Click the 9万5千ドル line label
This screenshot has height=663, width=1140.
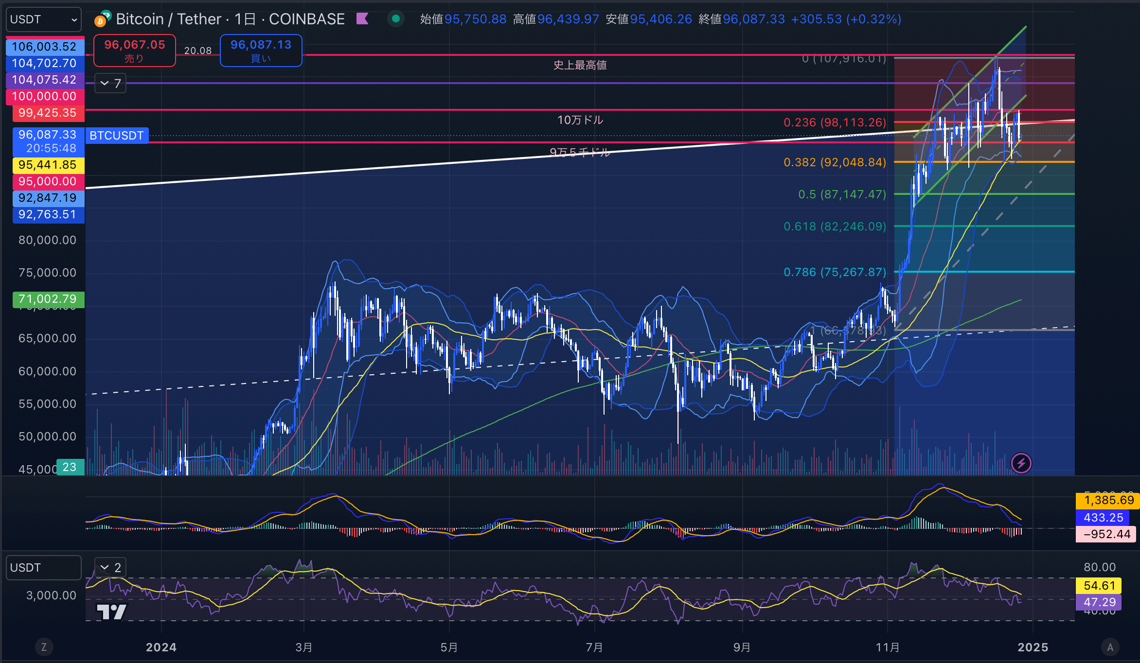(x=580, y=153)
